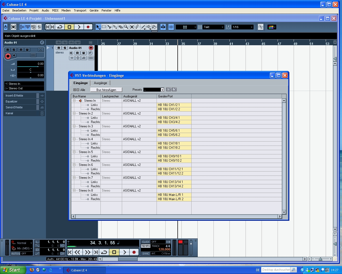The image size is (342, 274).
Task: Click the Store preset icon in VST-Verbindungen
Action: (x=169, y=90)
